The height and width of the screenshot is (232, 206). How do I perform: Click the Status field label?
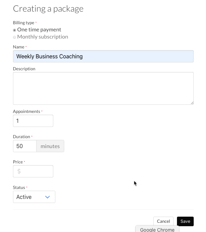coord(19,187)
